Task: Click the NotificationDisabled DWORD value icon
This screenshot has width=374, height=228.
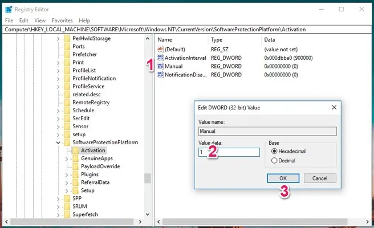Action: tap(160, 75)
